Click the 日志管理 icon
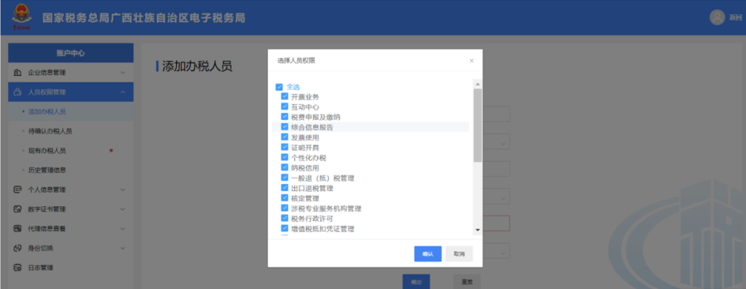746x289 pixels. (17, 268)
